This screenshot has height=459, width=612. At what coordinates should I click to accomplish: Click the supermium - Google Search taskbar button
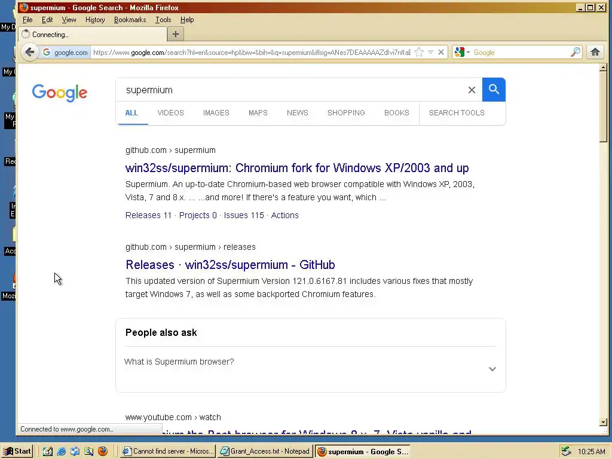click(362, 451)
